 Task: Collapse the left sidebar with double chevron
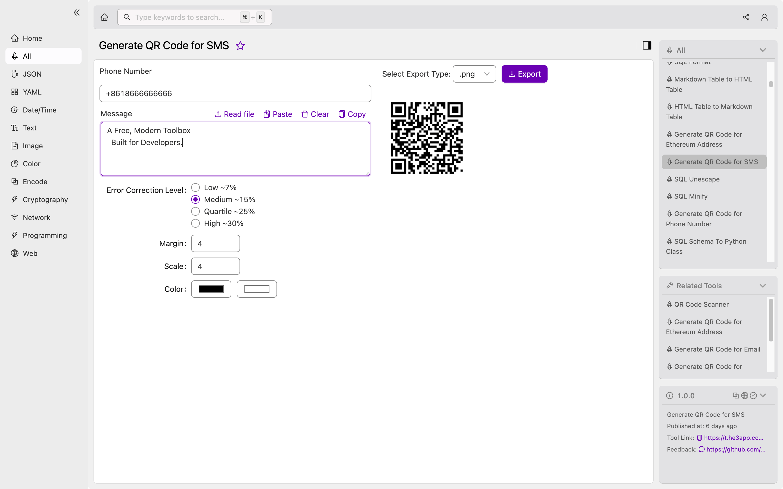pos(76,12)
